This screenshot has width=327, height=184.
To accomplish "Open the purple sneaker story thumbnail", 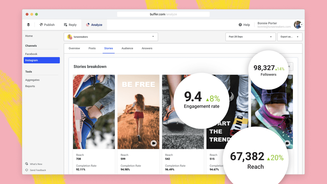I will click(272, 112).
